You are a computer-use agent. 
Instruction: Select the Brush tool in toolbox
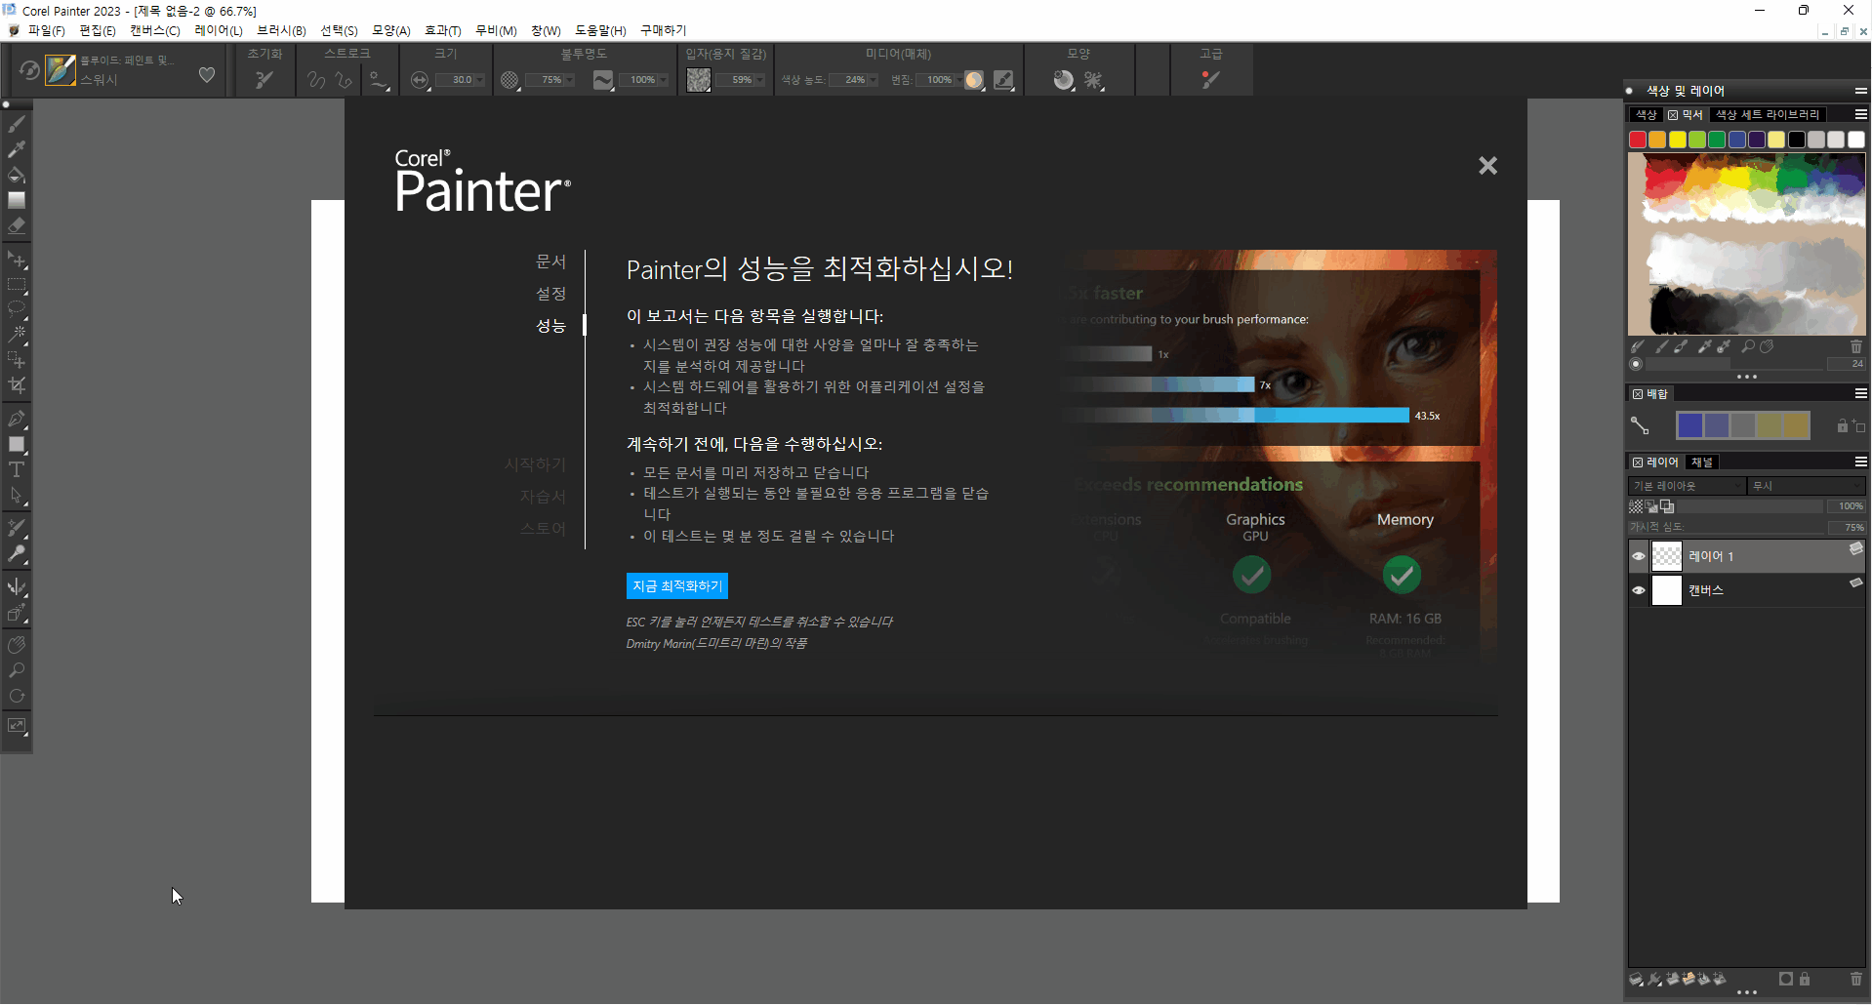tap(17, 124)
